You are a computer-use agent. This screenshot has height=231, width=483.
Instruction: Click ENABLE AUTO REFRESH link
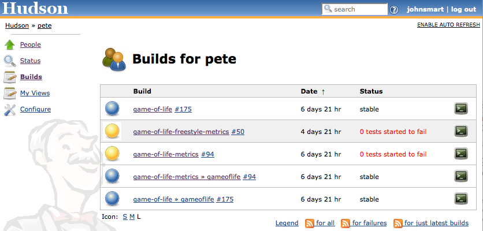(448, 25)
